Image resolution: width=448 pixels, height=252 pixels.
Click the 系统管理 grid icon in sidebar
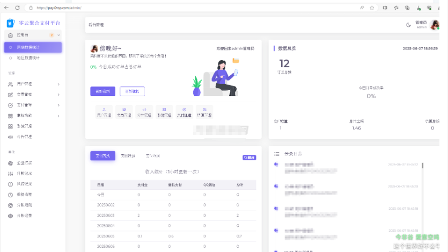point(11,127)
